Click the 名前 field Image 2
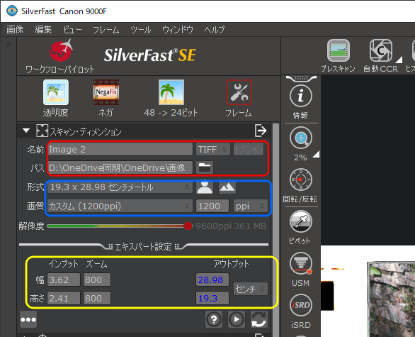415x337 pixels. (120, 149)
